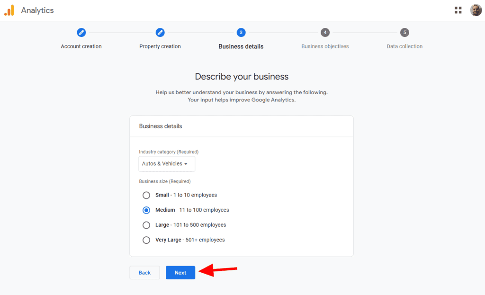Click the Business objectives step label
Image resolution: width=485 pixels, height=295 pixels.
tap(325, 46)
